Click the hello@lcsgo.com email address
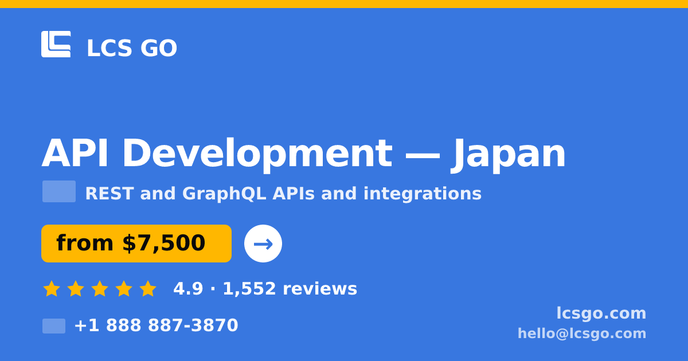 pyautogui.click(x=582, y=333)
